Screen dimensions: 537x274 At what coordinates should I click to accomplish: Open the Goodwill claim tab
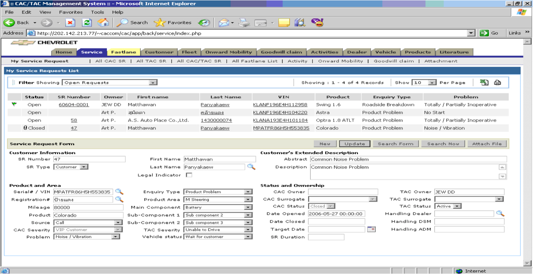pos(282,52)
